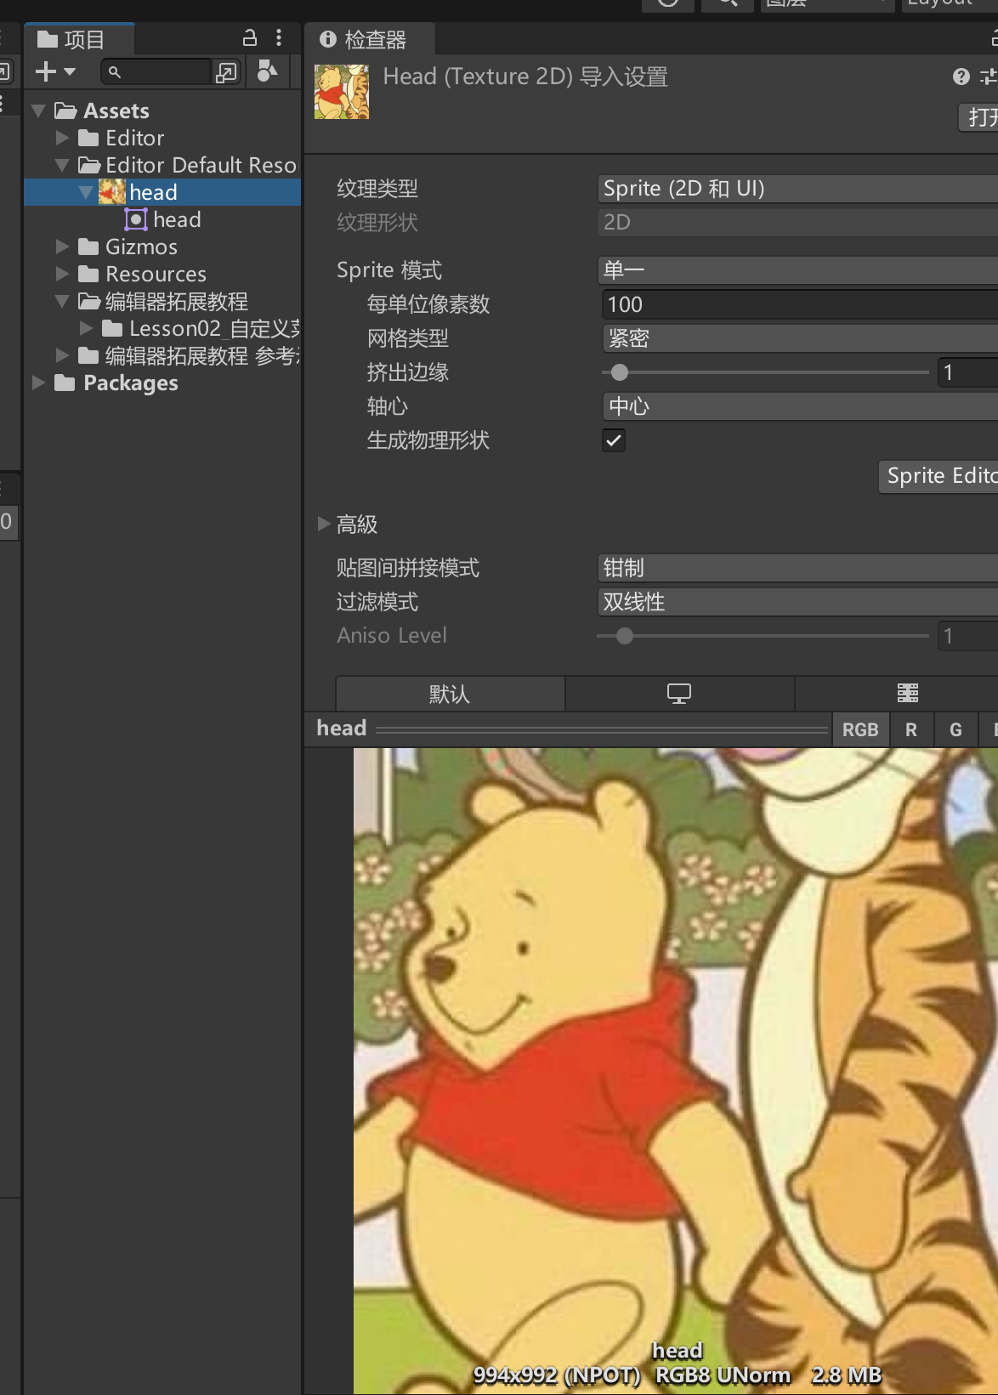
Task: Open the 过滤模式 双线性 dropdown
Action: pos(797,602)
